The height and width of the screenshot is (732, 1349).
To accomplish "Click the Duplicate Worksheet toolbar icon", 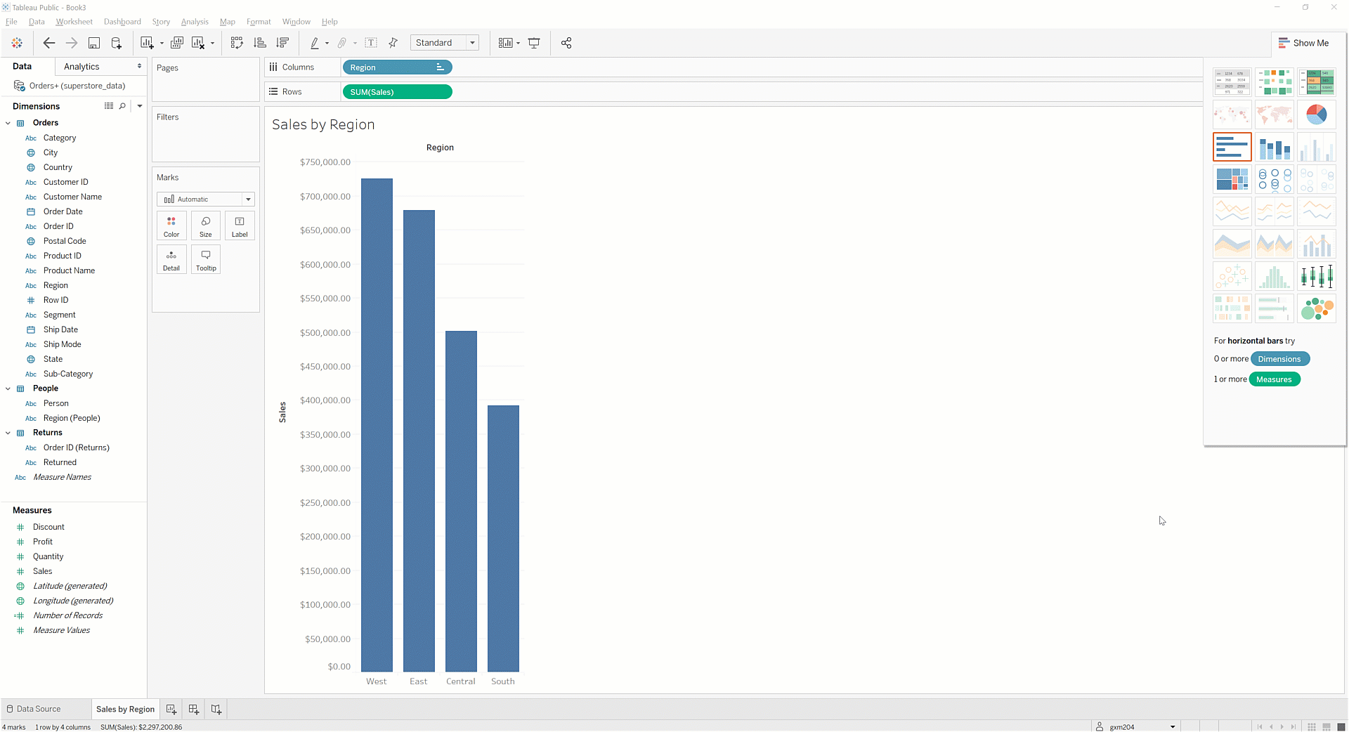I will (177, 43).
